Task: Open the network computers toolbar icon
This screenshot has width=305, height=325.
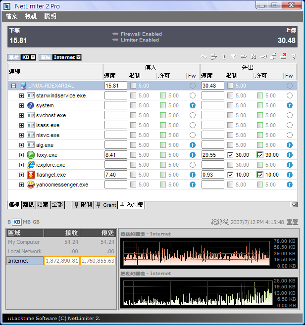Action: [273, 56]
